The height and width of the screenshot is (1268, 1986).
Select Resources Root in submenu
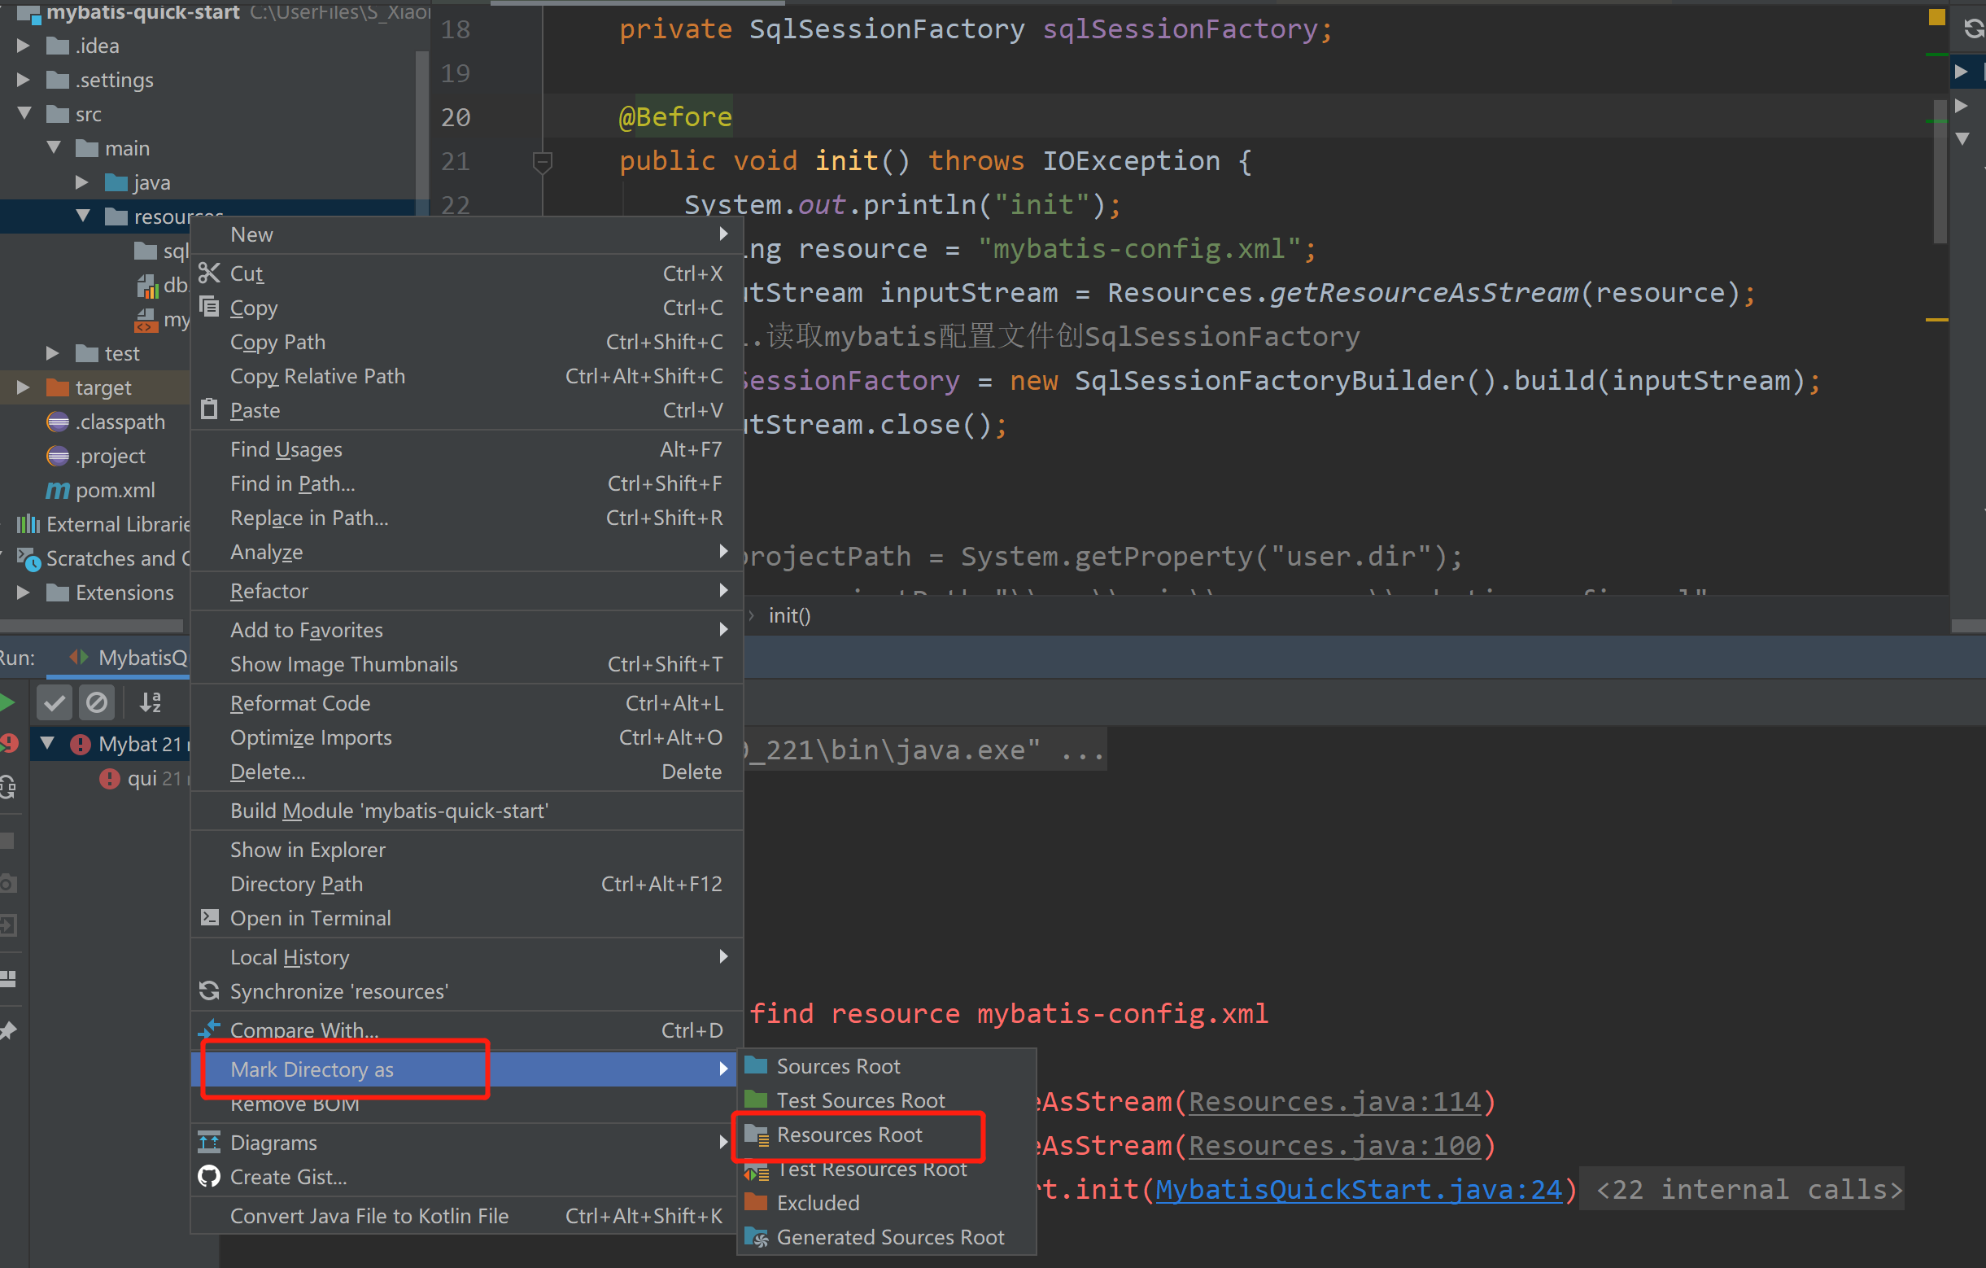[849, 1135]
